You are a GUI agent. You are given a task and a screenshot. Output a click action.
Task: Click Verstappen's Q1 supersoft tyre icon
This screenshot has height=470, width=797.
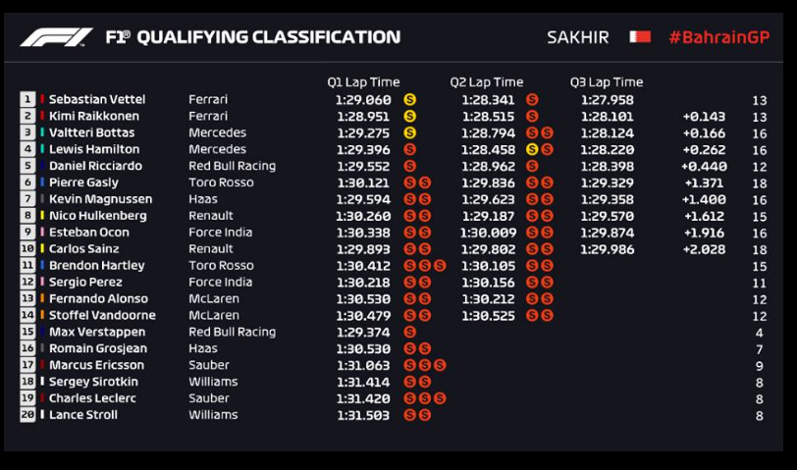point(409,332)
